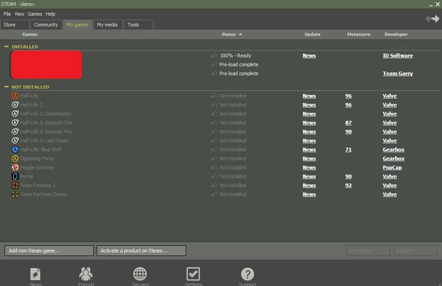Open News link for 100% - Ready game
442x286 pixels.
pos(309,55)
